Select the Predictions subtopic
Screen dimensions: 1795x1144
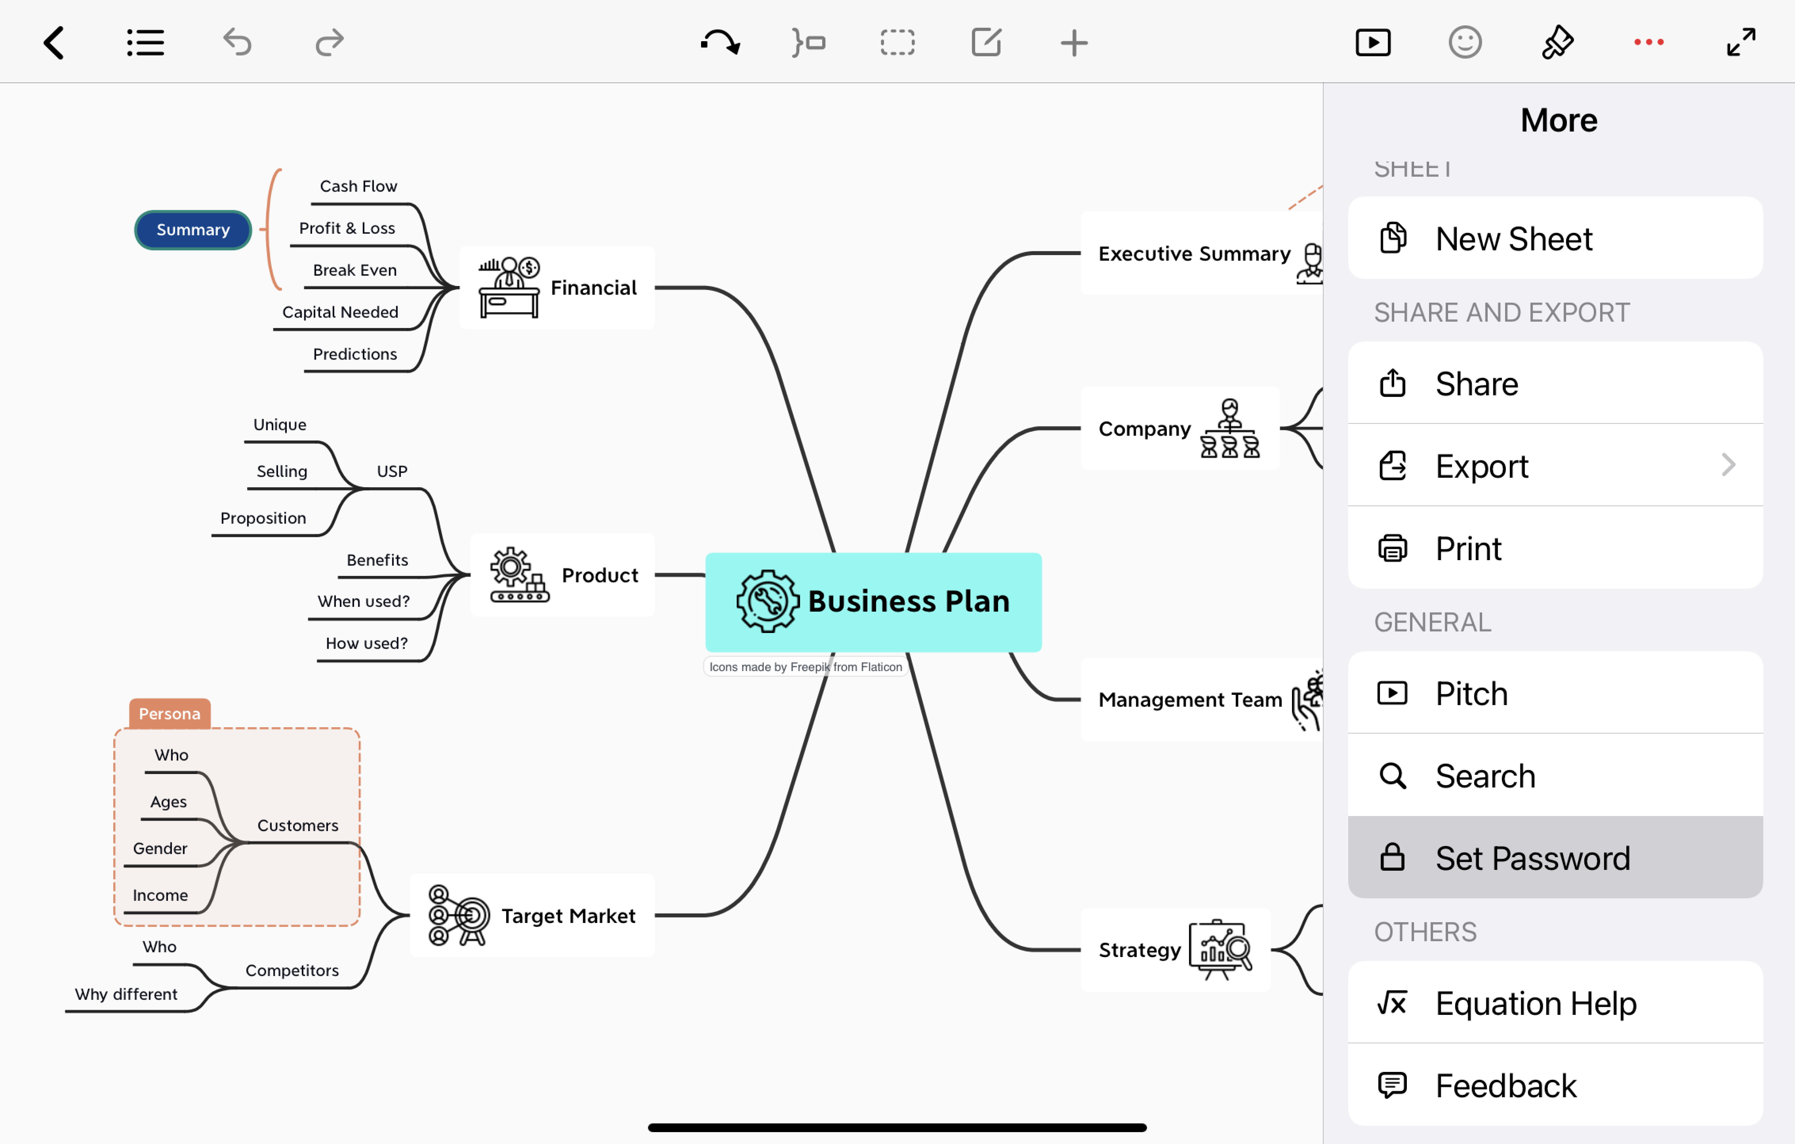pyautogui.click(x=355, y=354)
